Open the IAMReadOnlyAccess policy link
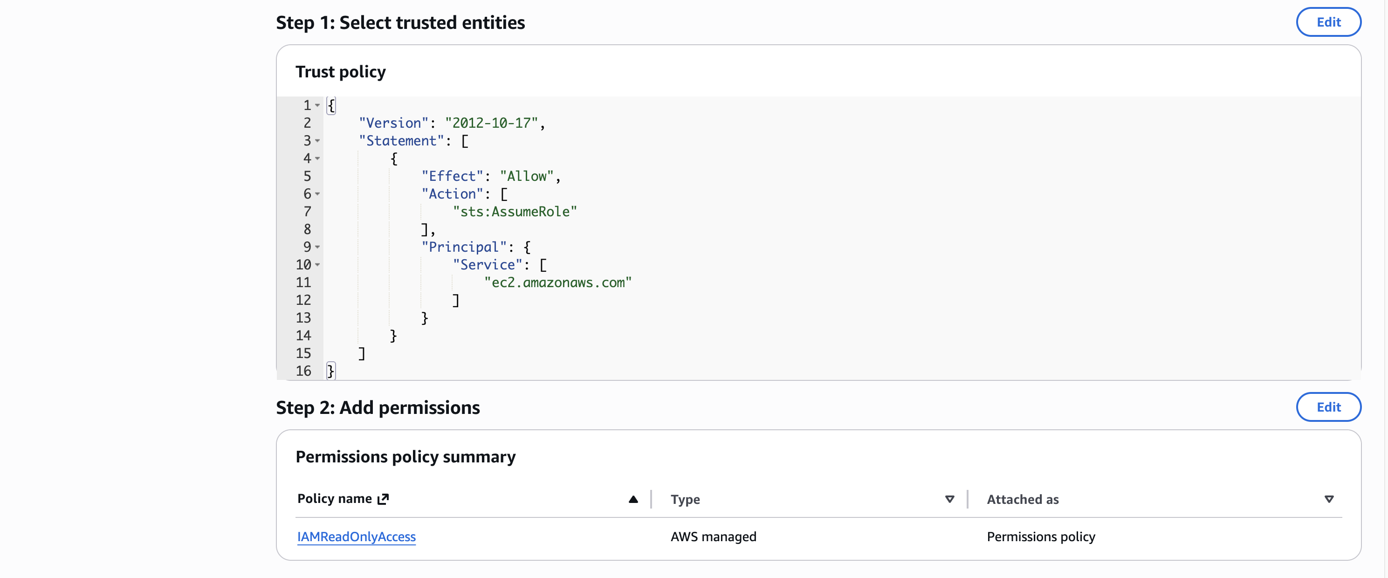 356,537
